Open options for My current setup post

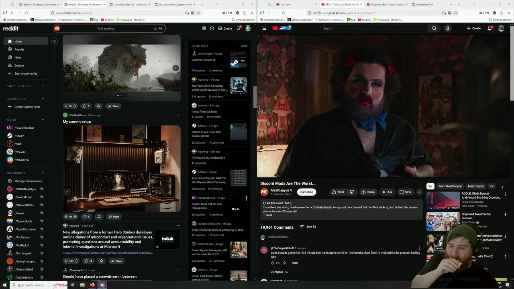[x=179, y=115]
